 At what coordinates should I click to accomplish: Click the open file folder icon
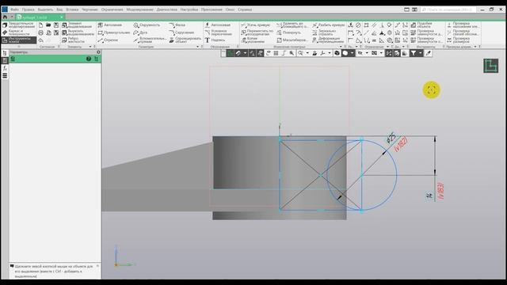pyautogui.click(x=48, y=25)
